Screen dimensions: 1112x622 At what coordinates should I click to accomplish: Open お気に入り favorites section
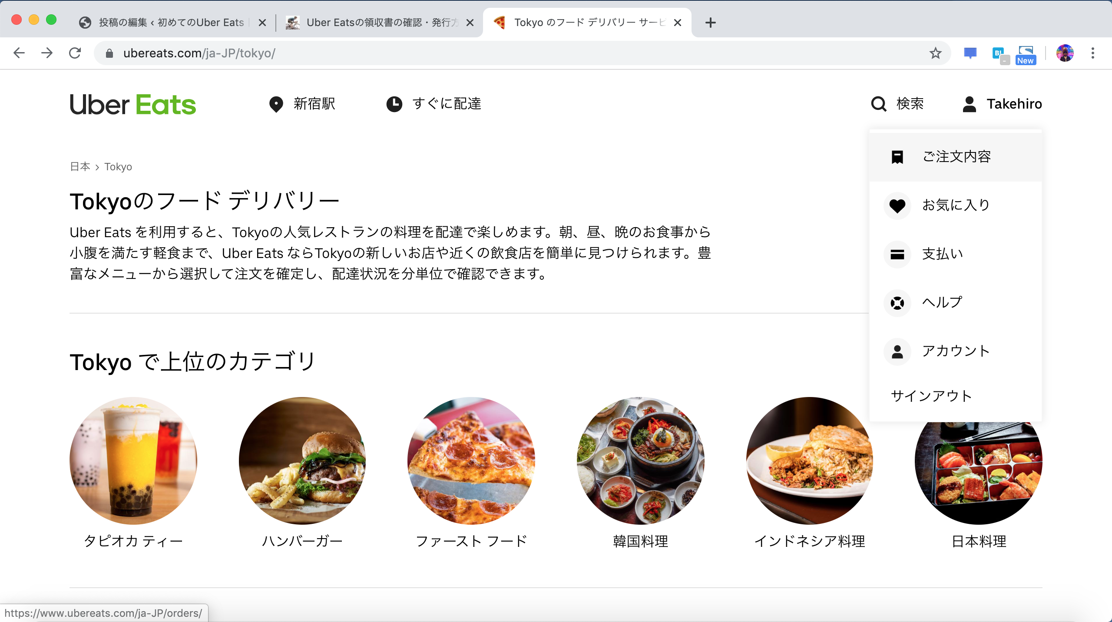click(x=956, y=205)
